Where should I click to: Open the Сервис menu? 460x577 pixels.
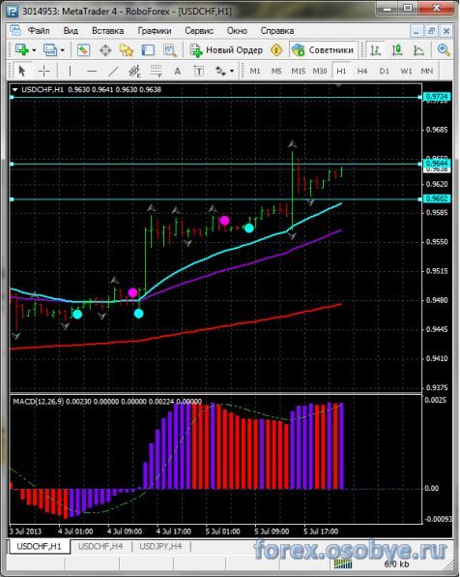199,31
